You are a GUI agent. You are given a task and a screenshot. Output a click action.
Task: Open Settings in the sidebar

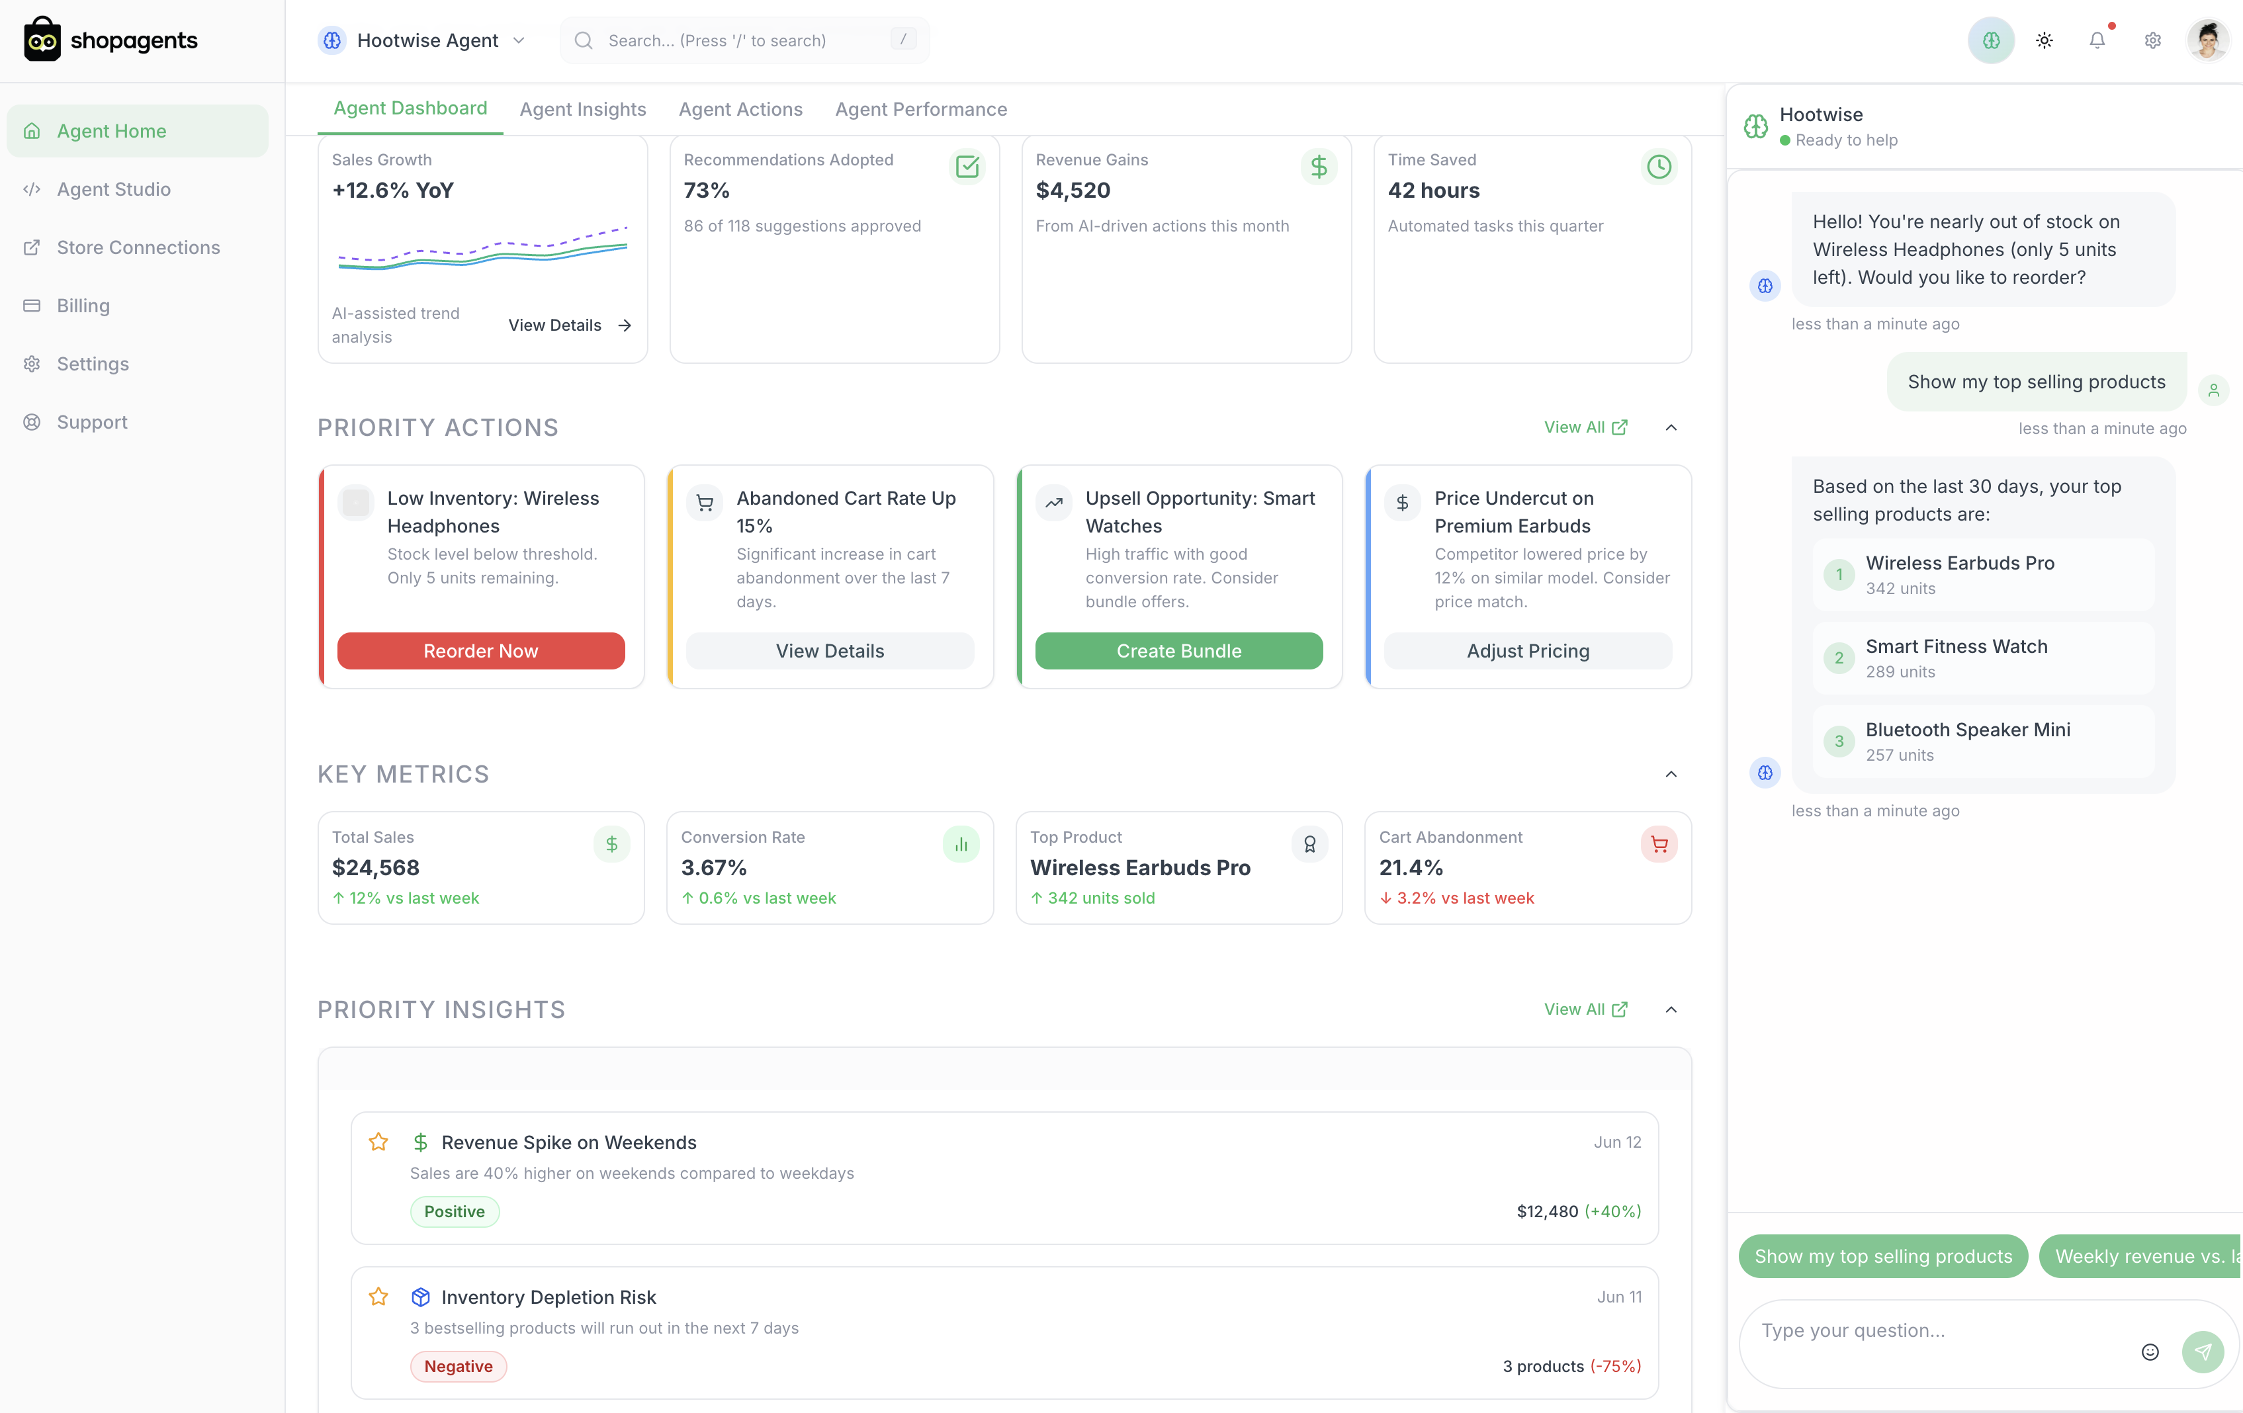(138, 364)
